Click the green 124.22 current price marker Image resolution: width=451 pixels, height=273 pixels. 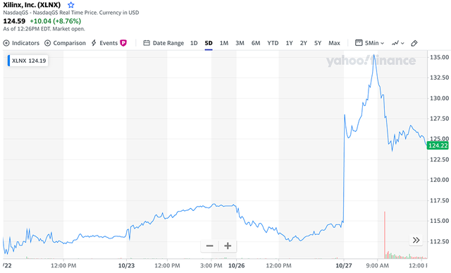[x=438, y=146]
